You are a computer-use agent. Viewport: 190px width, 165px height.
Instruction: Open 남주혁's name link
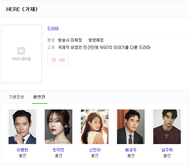coord(167,150)
